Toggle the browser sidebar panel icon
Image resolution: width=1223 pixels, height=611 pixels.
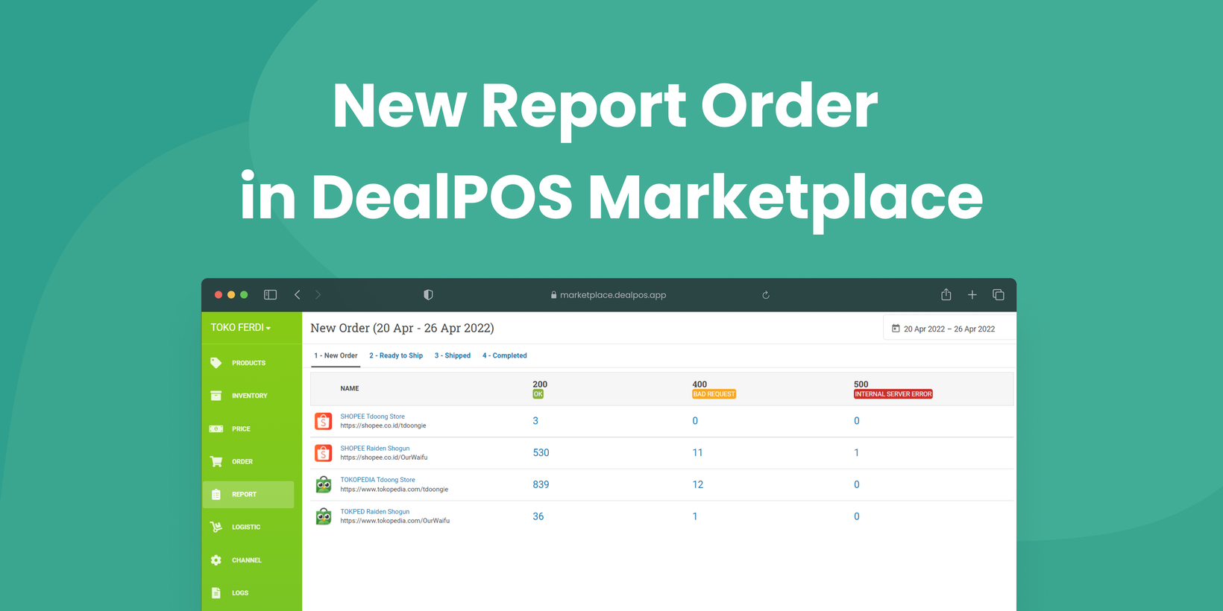[x=271, y=295]
